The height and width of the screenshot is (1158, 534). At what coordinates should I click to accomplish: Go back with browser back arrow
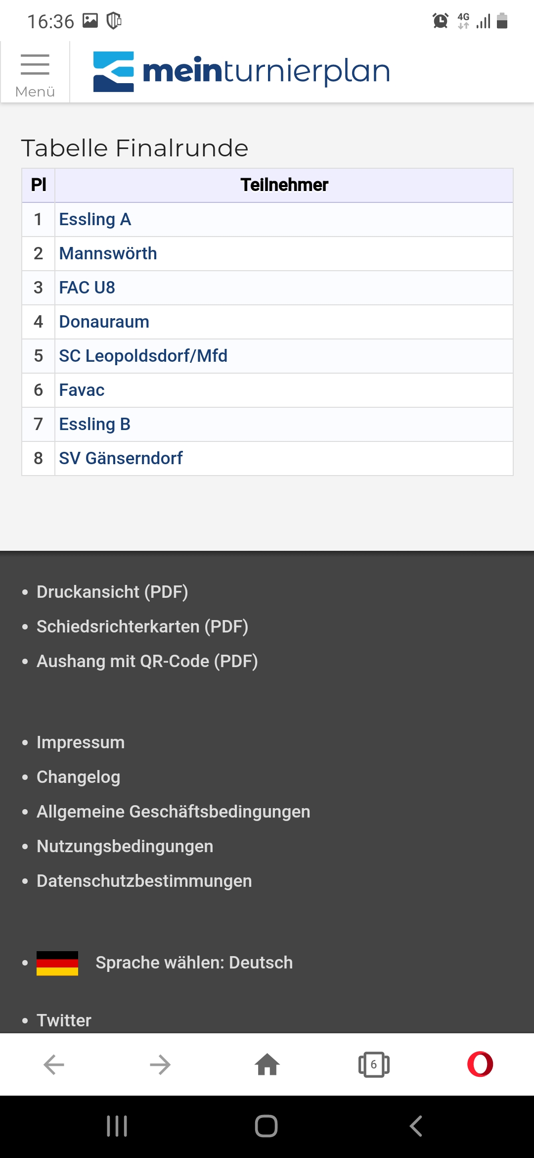click(x=53, y=1064)
